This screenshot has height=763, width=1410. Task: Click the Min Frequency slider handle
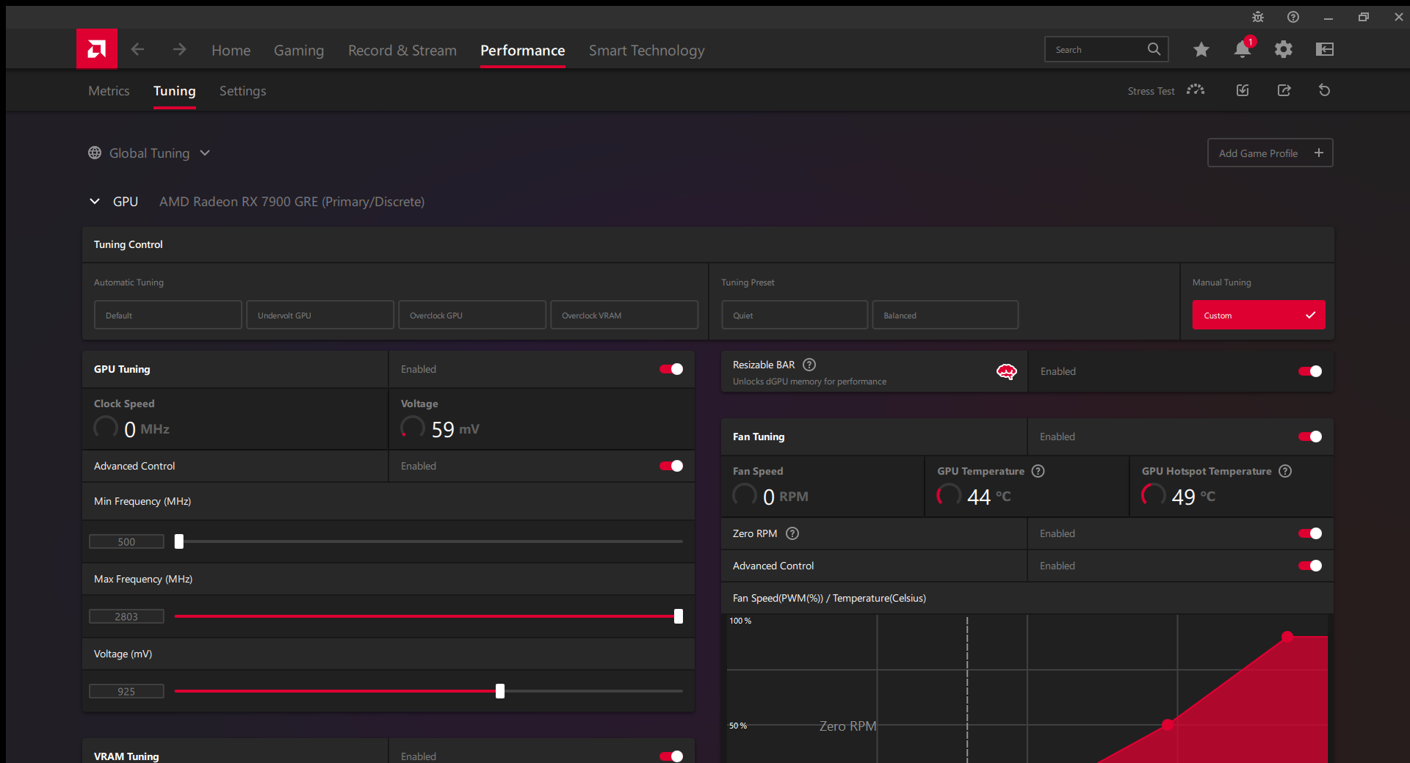[179, 541]
